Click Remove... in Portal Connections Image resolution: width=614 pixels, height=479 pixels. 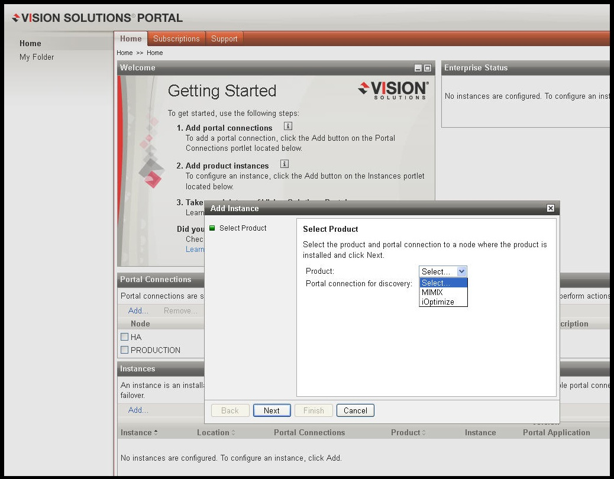[180, 310]
